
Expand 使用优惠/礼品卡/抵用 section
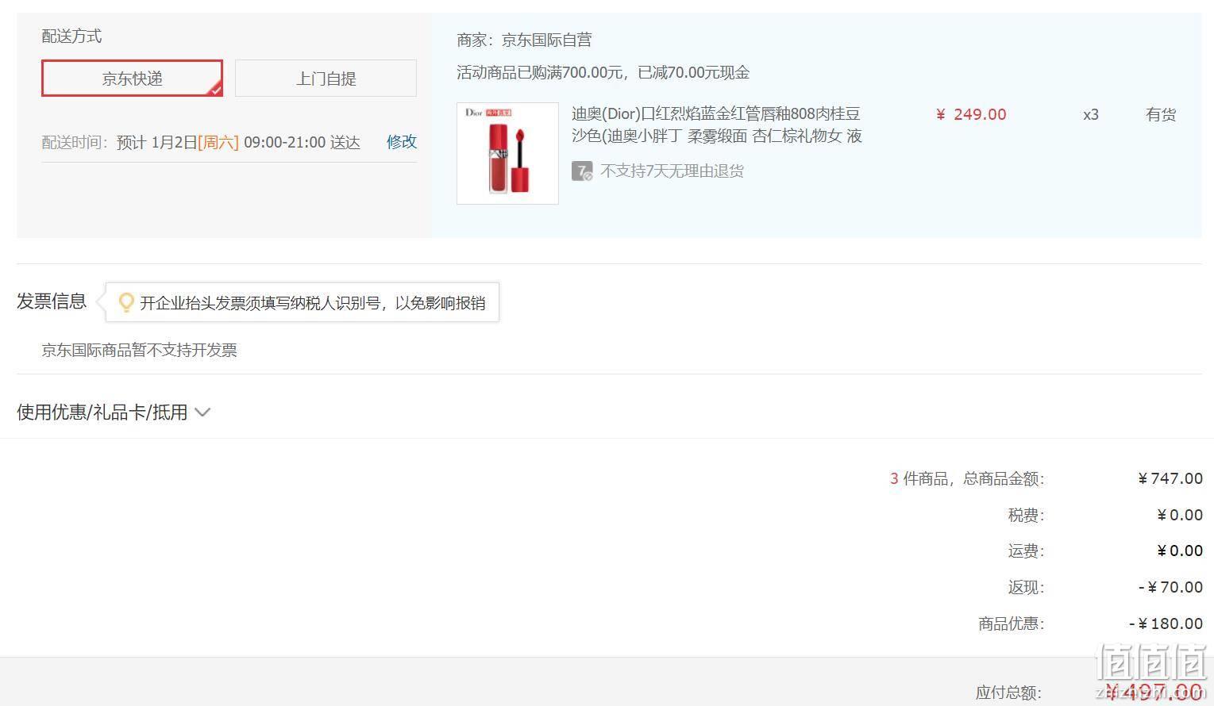click(114, 412)
